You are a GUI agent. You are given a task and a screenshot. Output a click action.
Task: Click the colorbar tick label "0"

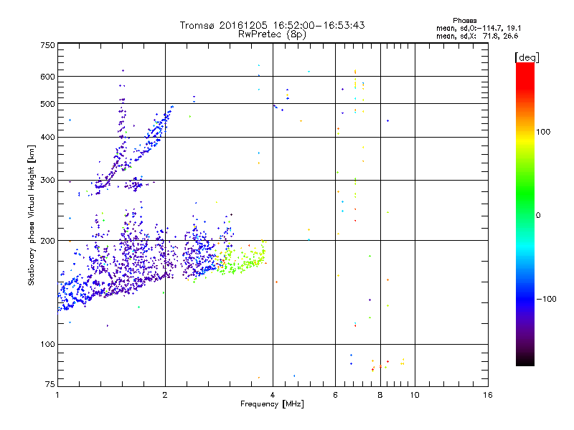coord(538,216)
